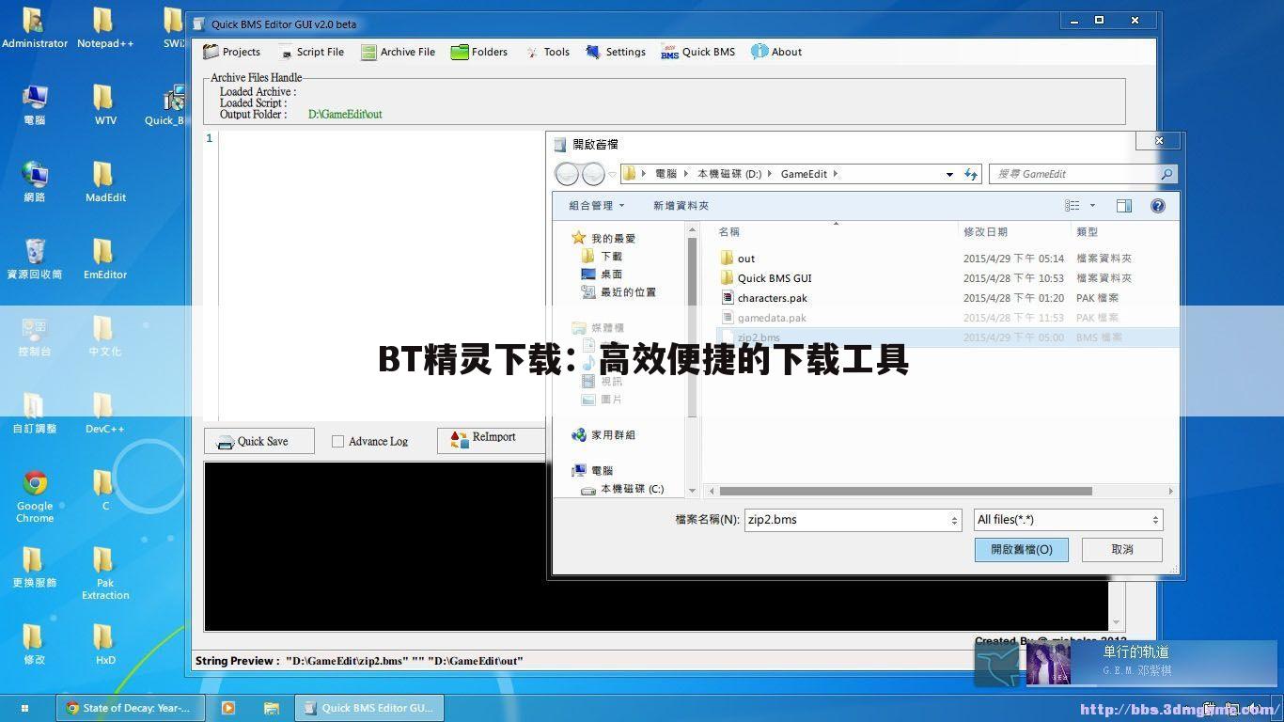Sort files by the 修改日期 column header
Viewport: 1284px width, 722px height.
985,231
